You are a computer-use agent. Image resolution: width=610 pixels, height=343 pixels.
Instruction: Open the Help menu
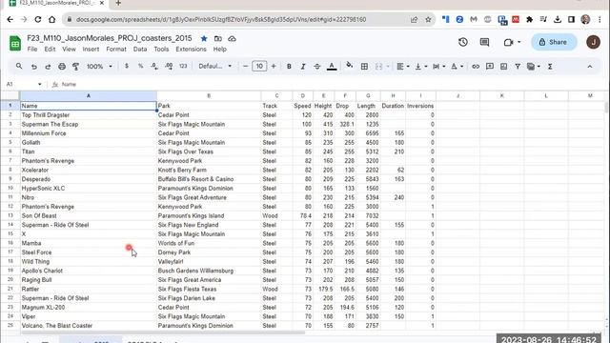pyautogui.click(x=220, y=50)
